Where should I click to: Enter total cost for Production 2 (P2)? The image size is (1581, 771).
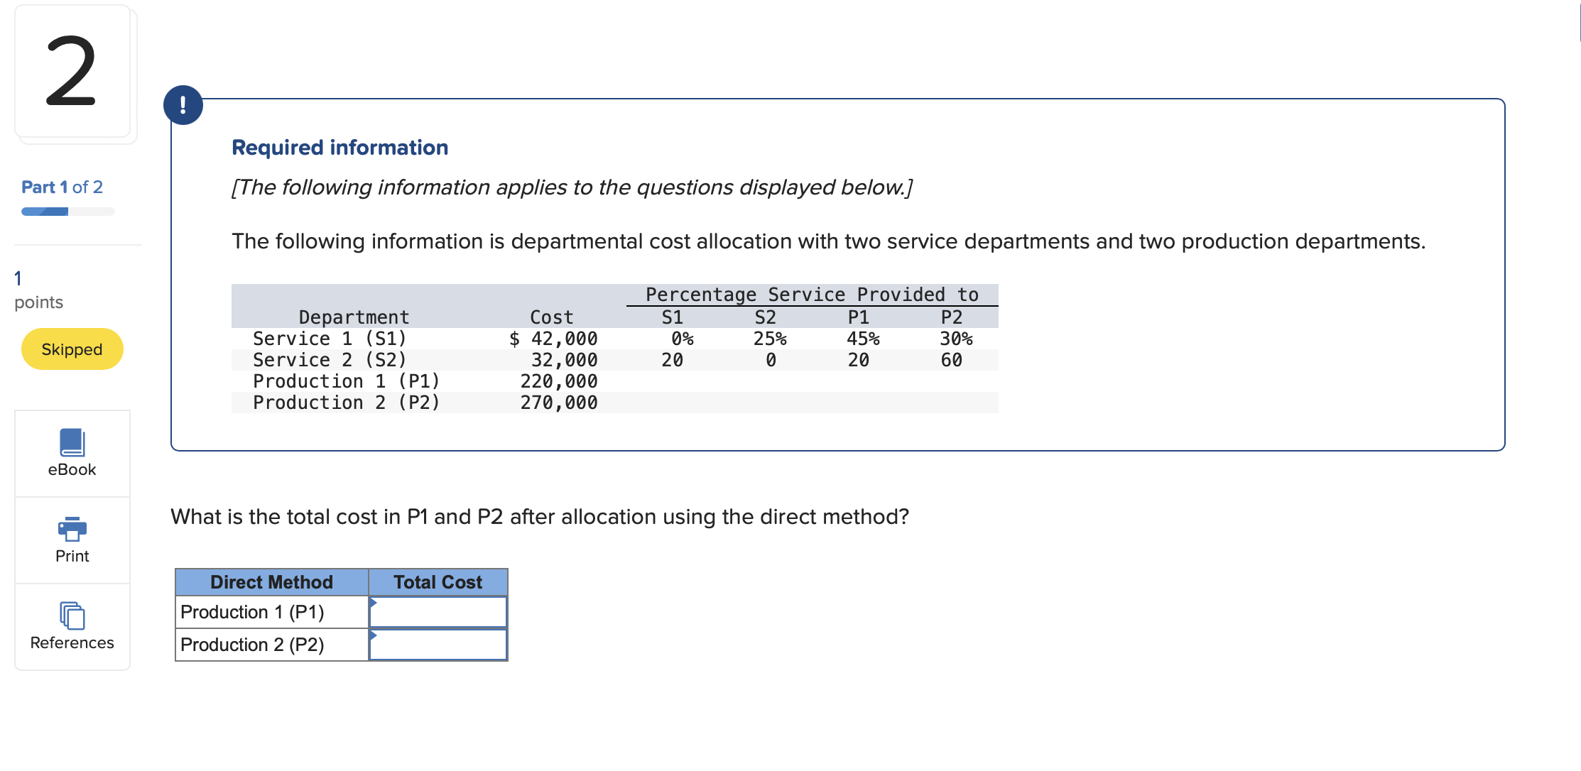pyautogui.click(x=438, y=645)
